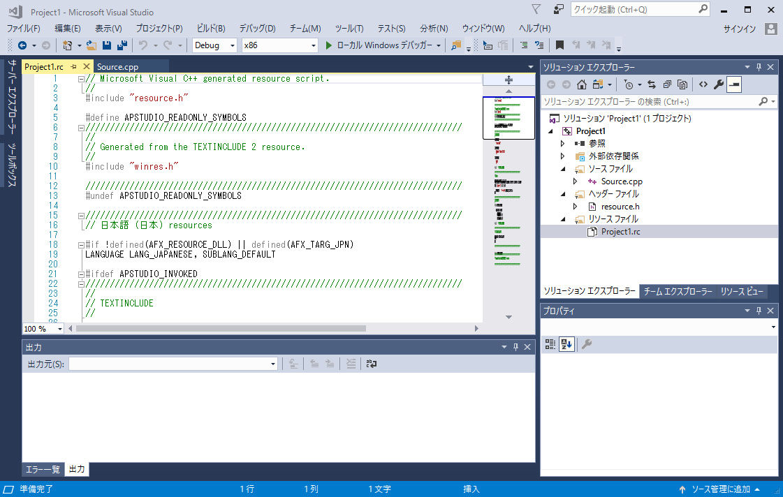Click the account avatar icon beside サインイン

pyautogui.click(x=771, y=29)
